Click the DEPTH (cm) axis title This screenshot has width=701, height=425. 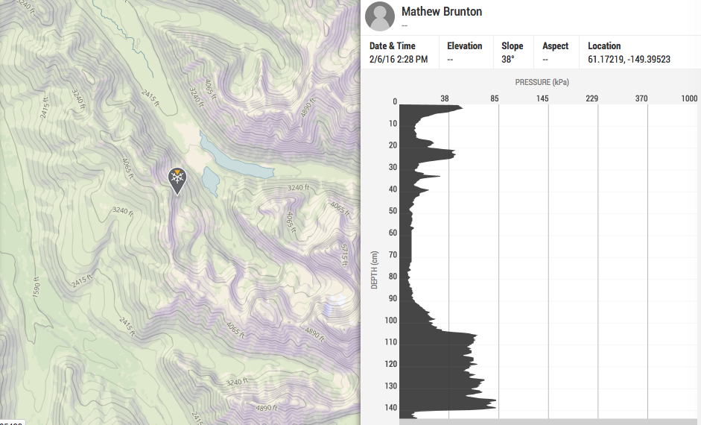[x=374, y=270]
